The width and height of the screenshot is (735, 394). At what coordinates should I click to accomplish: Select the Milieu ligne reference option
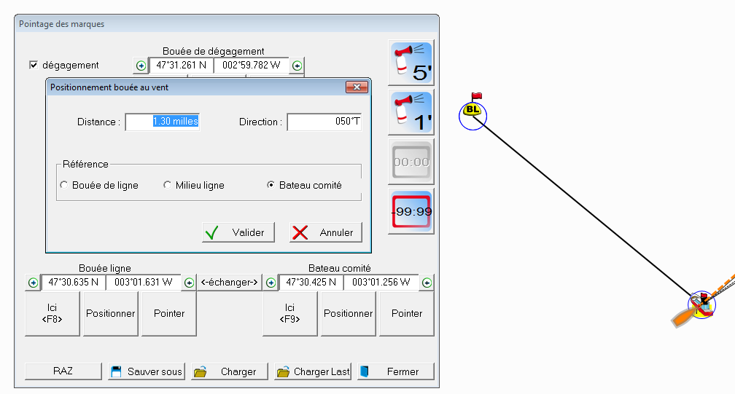[167, 186]
